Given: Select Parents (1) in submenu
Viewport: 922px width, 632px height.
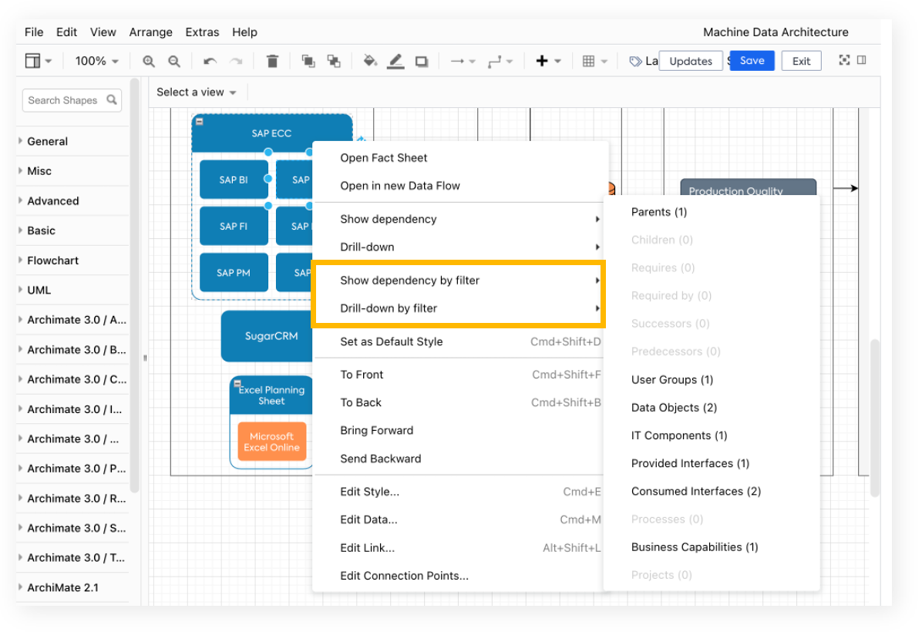Looking at the screenshot, I should [x=712, y=212].
